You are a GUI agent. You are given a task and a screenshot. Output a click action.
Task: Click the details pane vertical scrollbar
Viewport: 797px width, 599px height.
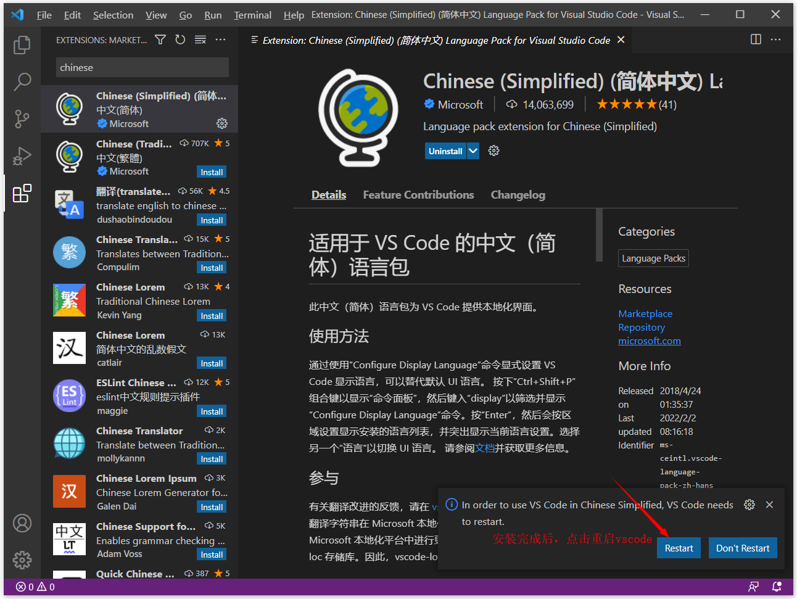coord(599,235)
